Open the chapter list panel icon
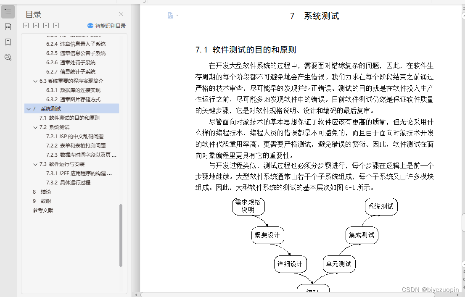Viewport: 465px width, 297px height. pyautogui.click(x=8, y=27)
